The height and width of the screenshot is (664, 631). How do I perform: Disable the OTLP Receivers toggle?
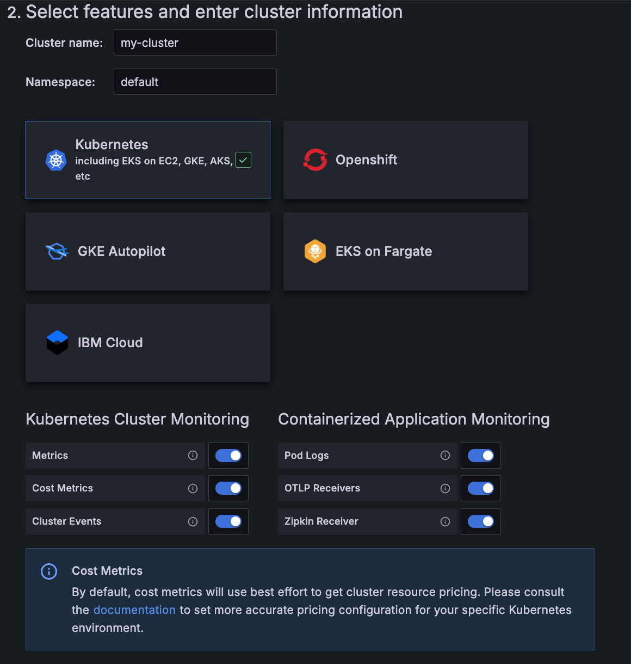[x=481, y=488]
